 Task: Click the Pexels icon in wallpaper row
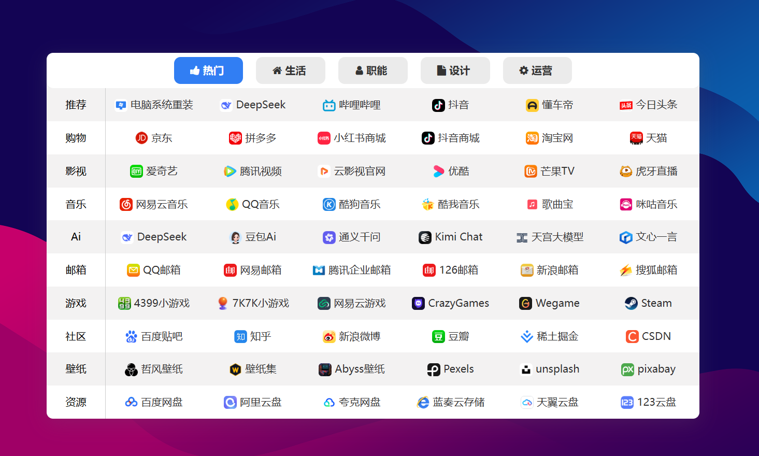[433, 369]
